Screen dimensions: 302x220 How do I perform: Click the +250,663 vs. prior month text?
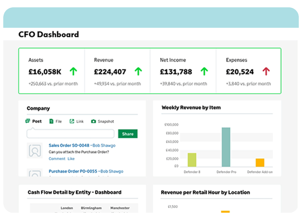[54, 84]
